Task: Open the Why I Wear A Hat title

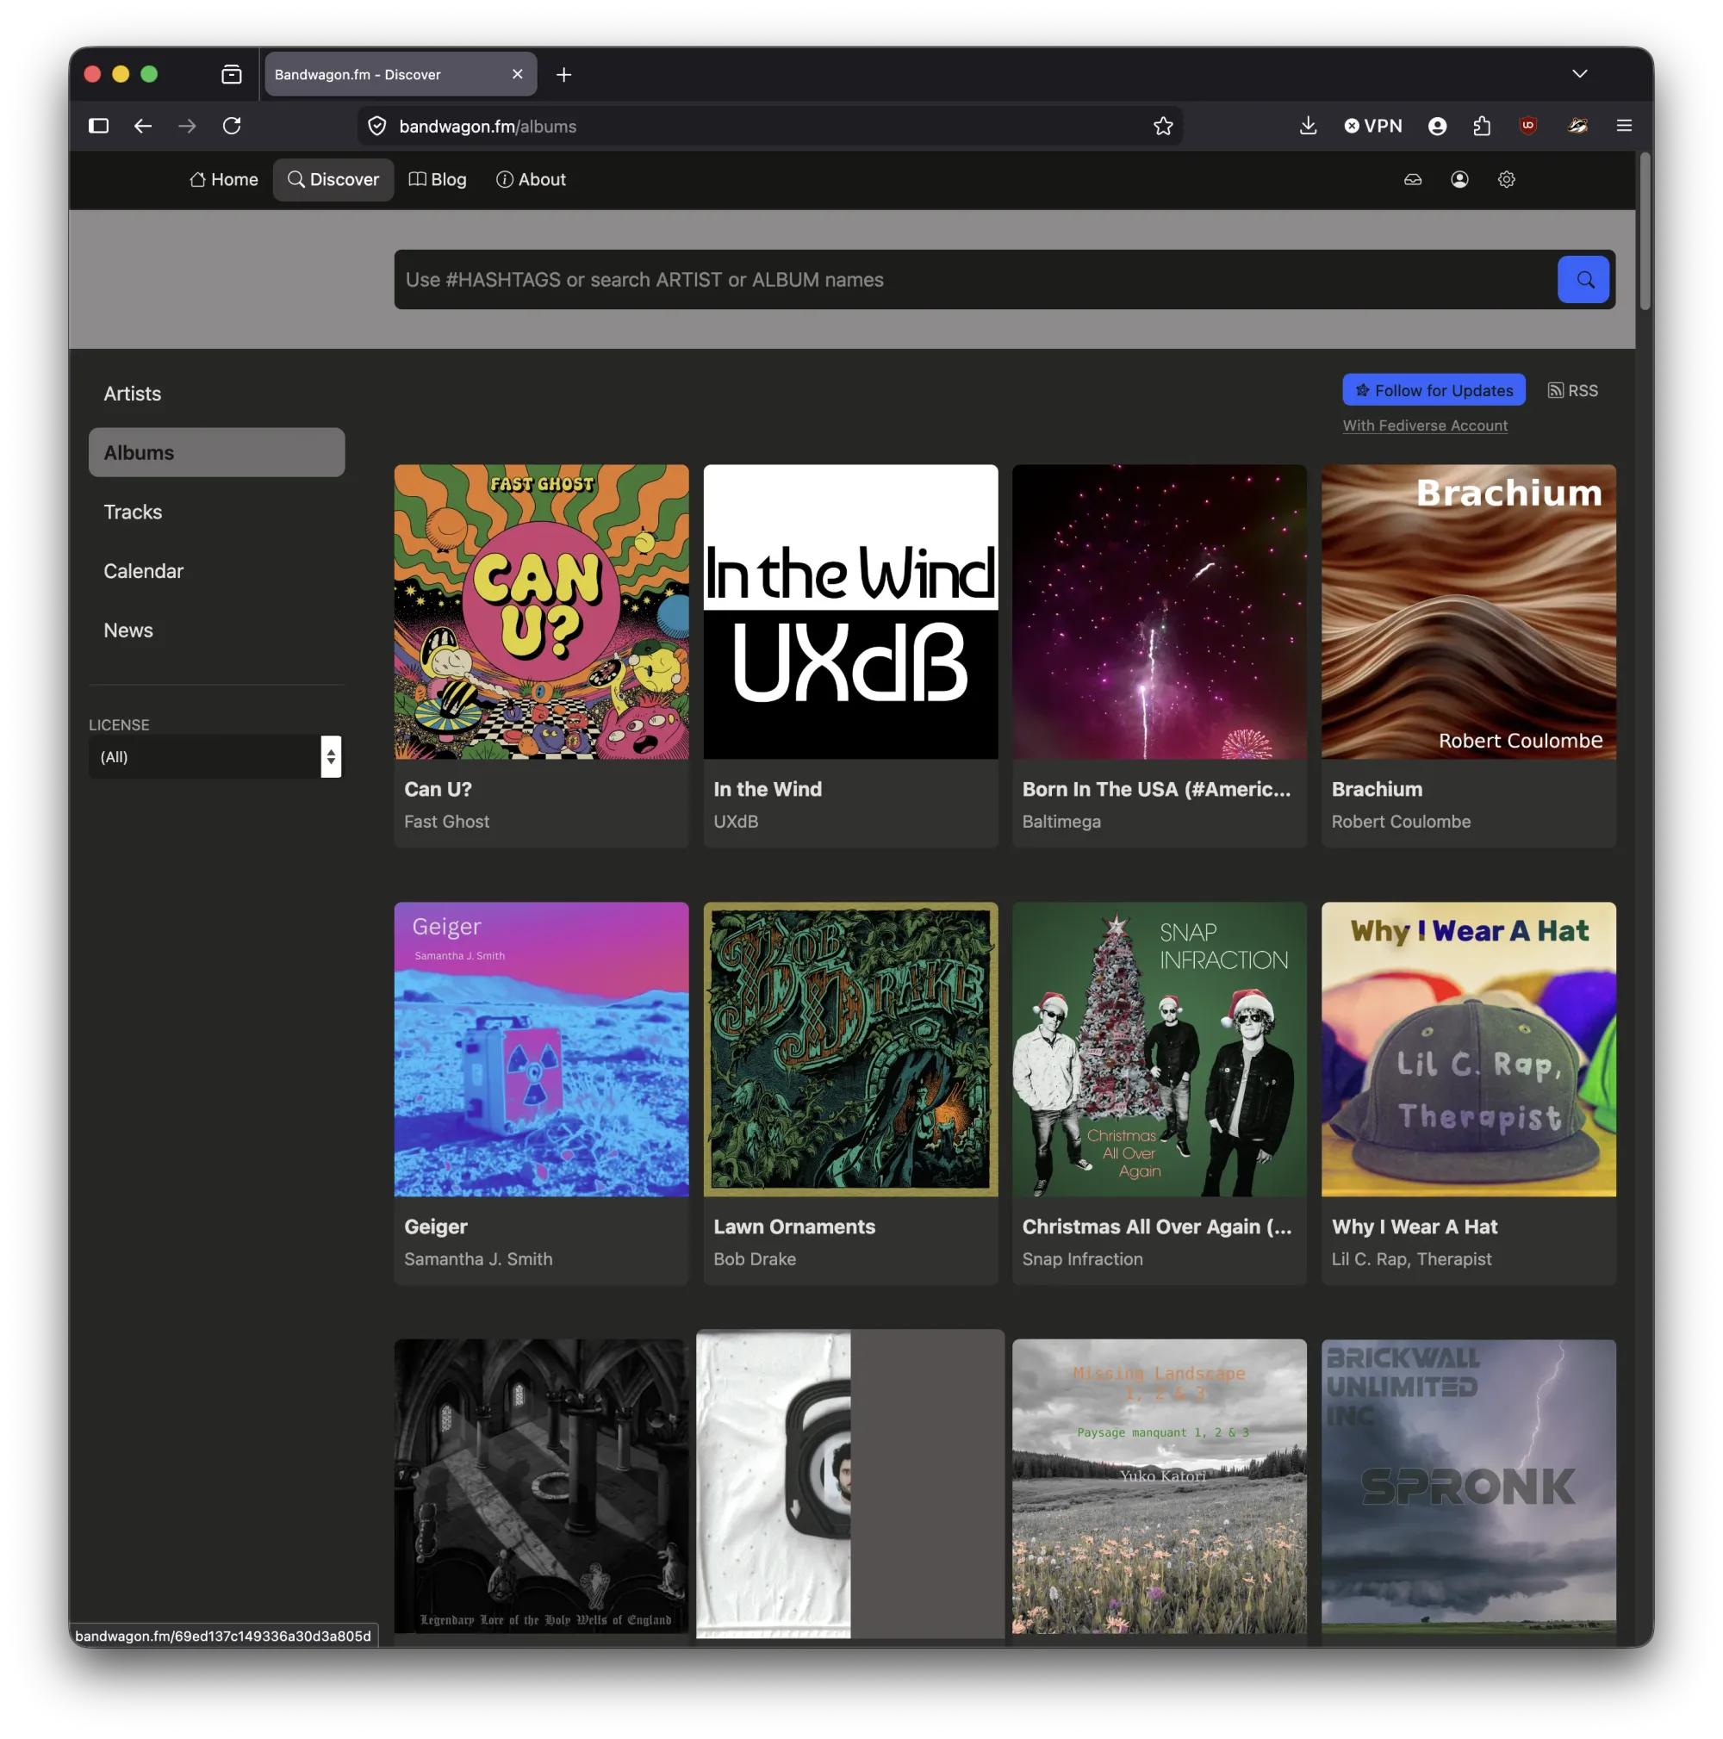Action: point(1415,1227)
